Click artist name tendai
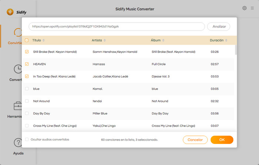 [97, 101]
